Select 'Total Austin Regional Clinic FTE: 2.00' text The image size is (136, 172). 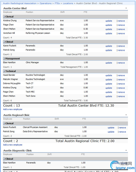click(x=85, y=141)
